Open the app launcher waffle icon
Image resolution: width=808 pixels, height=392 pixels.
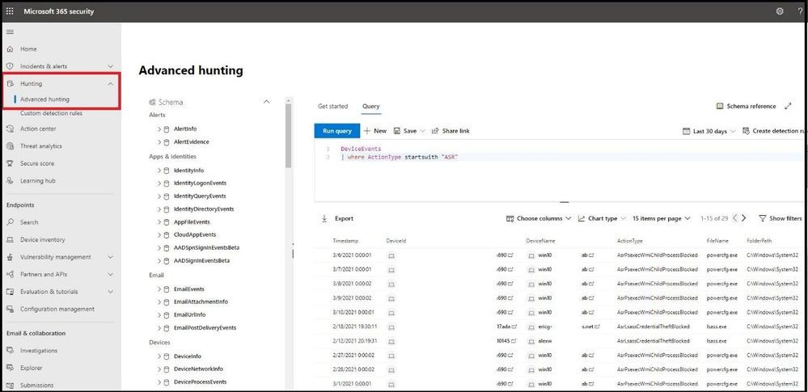[x=10, y=11]
